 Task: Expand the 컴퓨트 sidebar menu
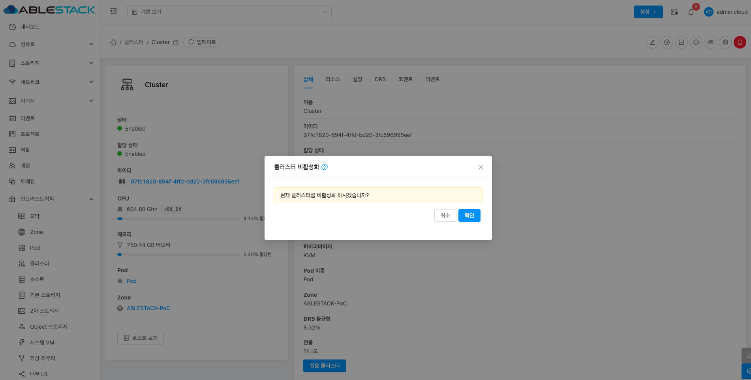tap(51, 44)
